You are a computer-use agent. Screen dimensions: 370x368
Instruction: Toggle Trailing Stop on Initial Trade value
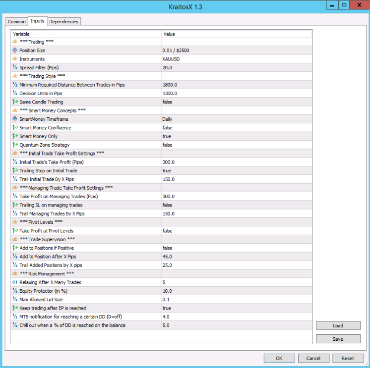click(237, 170)
